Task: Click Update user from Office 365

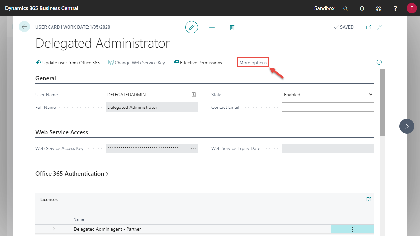Action: [68, 63]
